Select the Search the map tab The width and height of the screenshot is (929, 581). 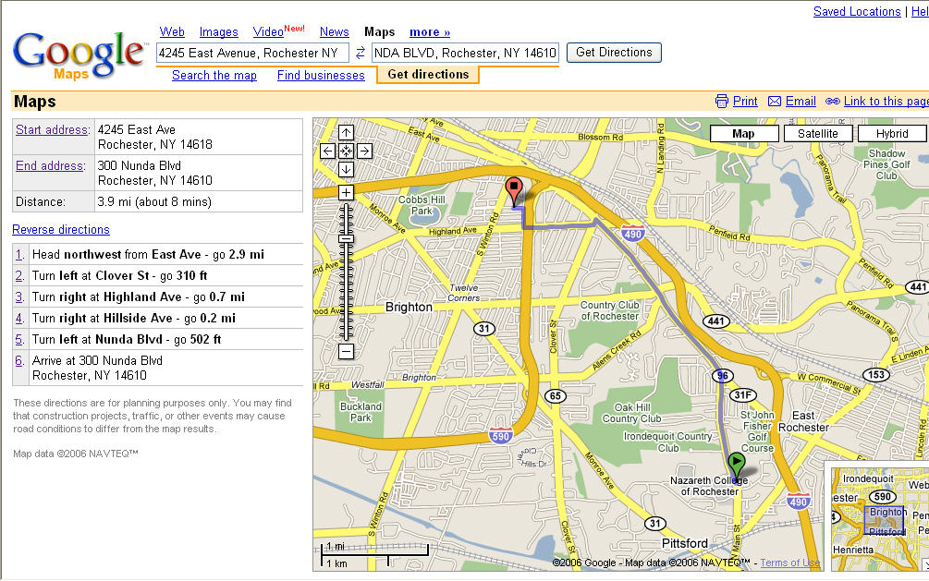click(x=214, y=75)
